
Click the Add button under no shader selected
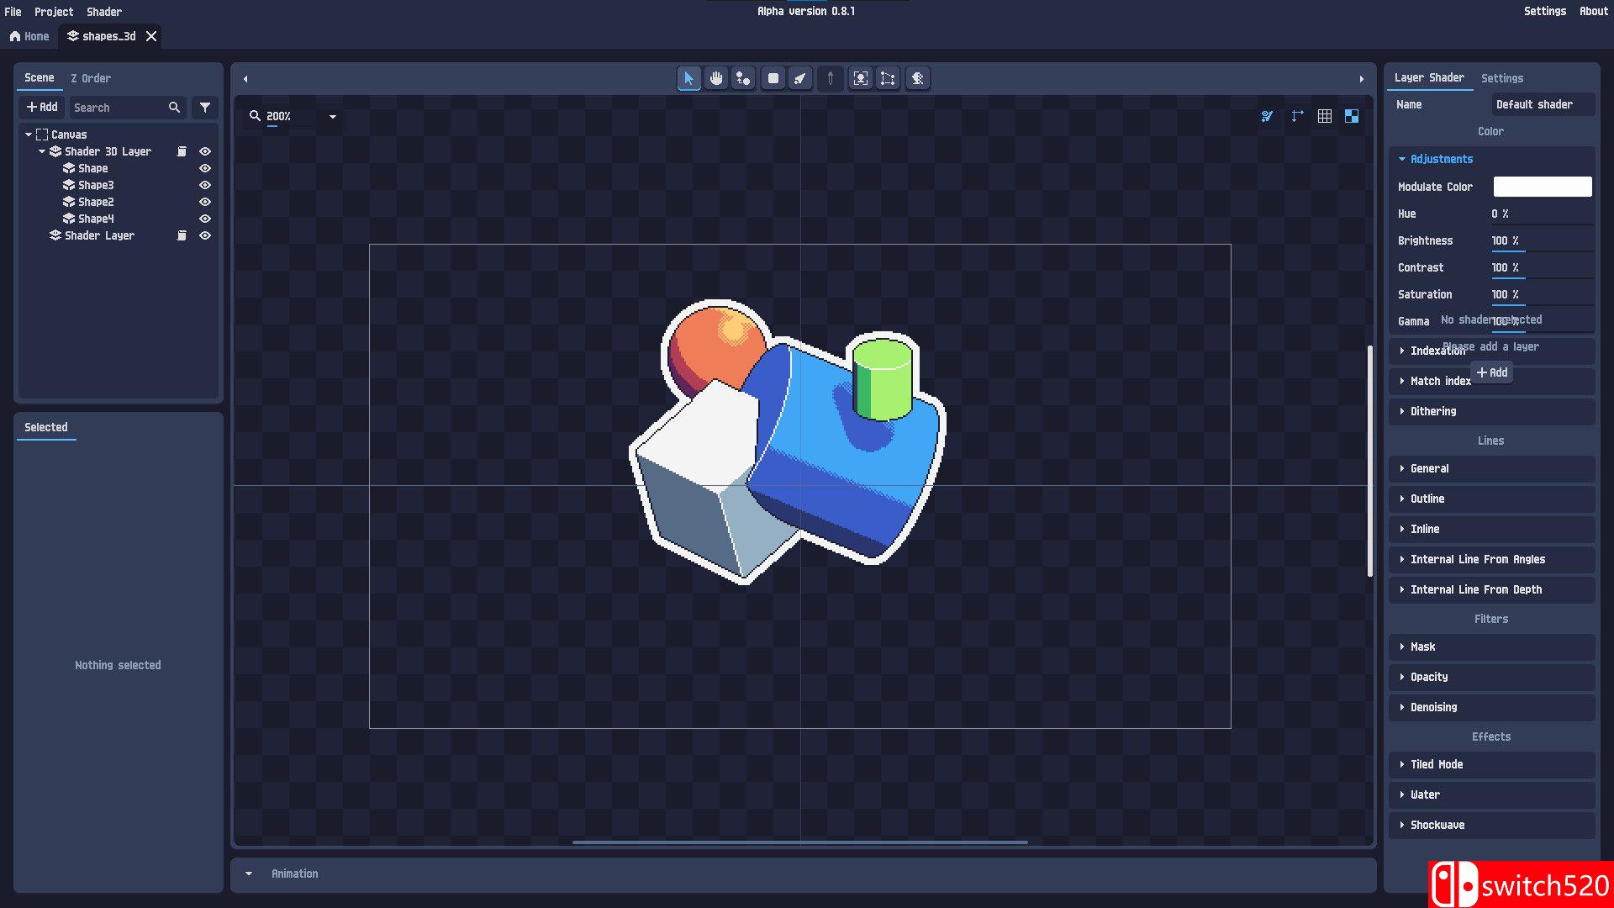pyautogui.click(x=1491, y=372)
